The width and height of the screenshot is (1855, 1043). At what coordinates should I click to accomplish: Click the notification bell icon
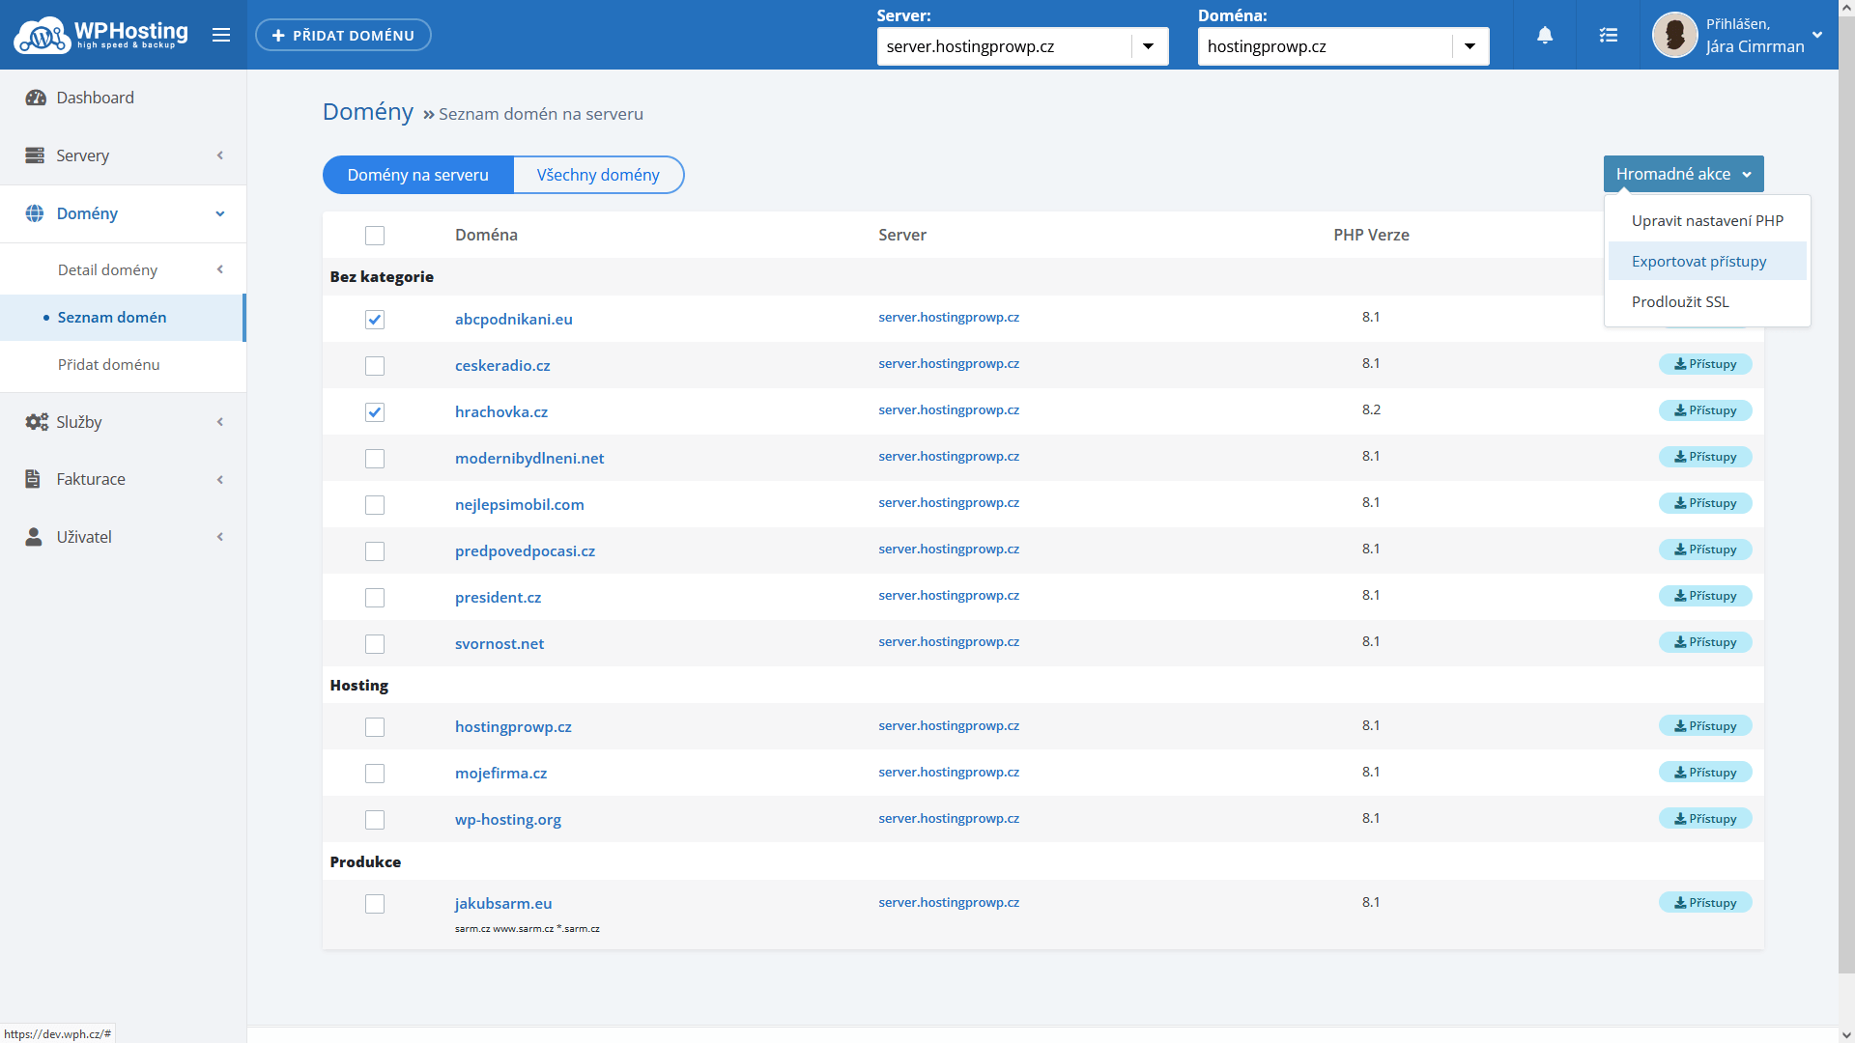1545,36
